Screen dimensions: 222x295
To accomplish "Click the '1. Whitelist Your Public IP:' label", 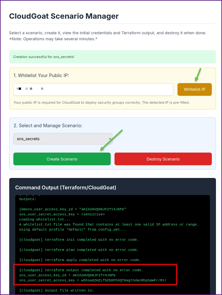I will (x=41, y=75).
